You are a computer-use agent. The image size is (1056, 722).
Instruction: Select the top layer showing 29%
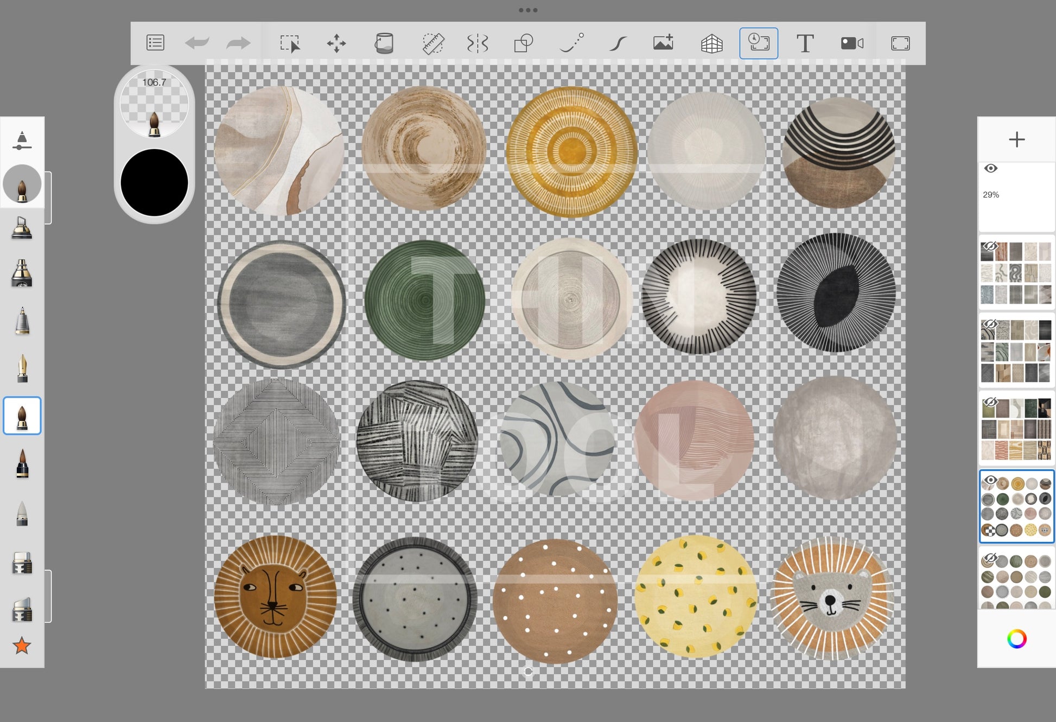point(1016,196)
